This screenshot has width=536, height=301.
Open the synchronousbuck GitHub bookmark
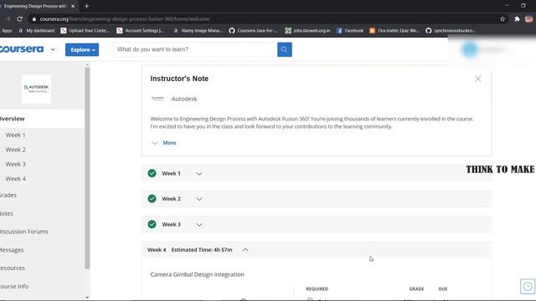(451, 31)
